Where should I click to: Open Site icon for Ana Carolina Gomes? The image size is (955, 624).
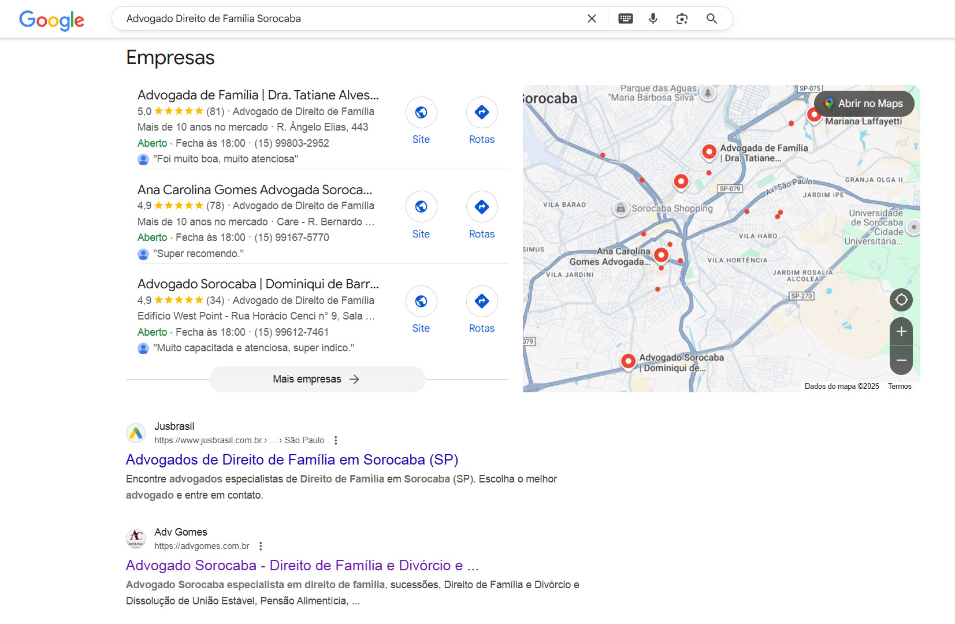pyautogui.click(x=421, y=206)
